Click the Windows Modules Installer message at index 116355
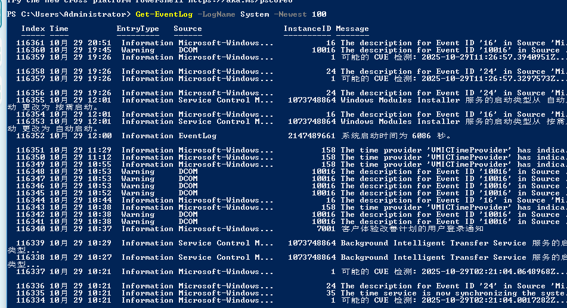Screen dimensions: 567x308 pos(399,100)
